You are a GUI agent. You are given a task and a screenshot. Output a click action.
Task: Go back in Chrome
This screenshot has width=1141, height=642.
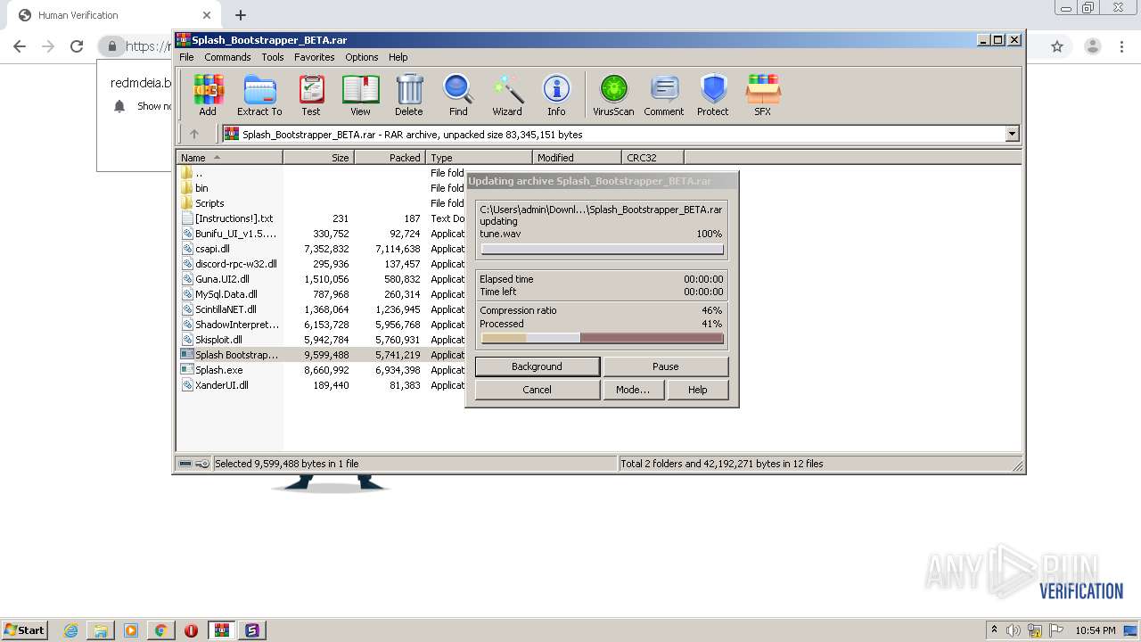click(20, 46)
